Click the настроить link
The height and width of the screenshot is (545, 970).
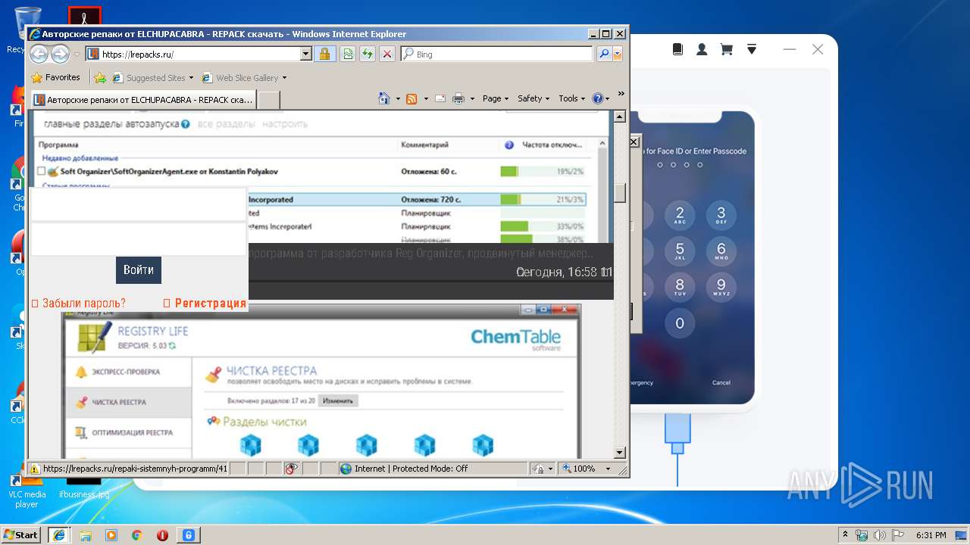(285, 123)
